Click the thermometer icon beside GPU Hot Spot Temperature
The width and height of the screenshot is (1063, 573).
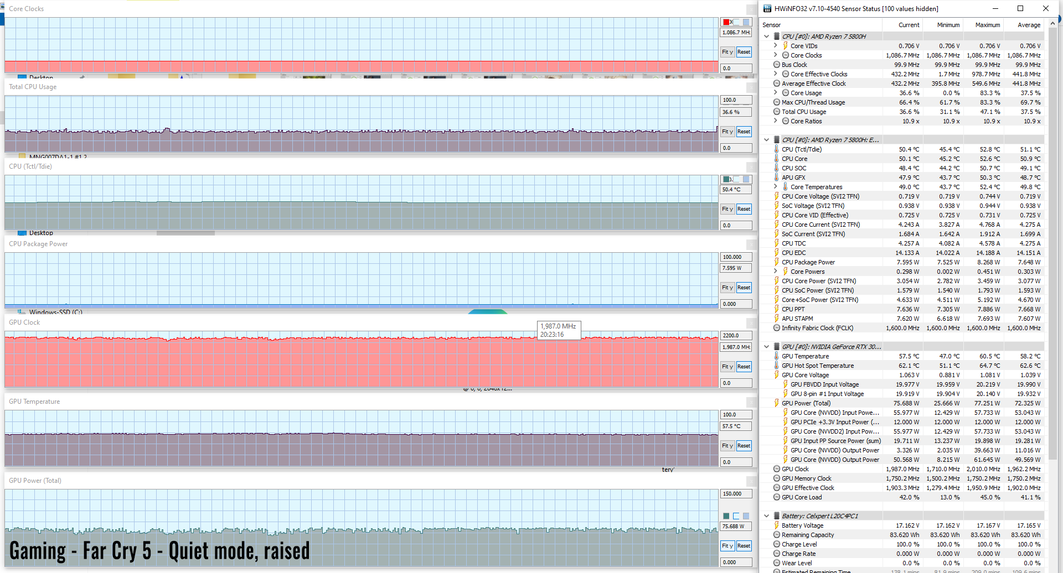coord(777,366)
